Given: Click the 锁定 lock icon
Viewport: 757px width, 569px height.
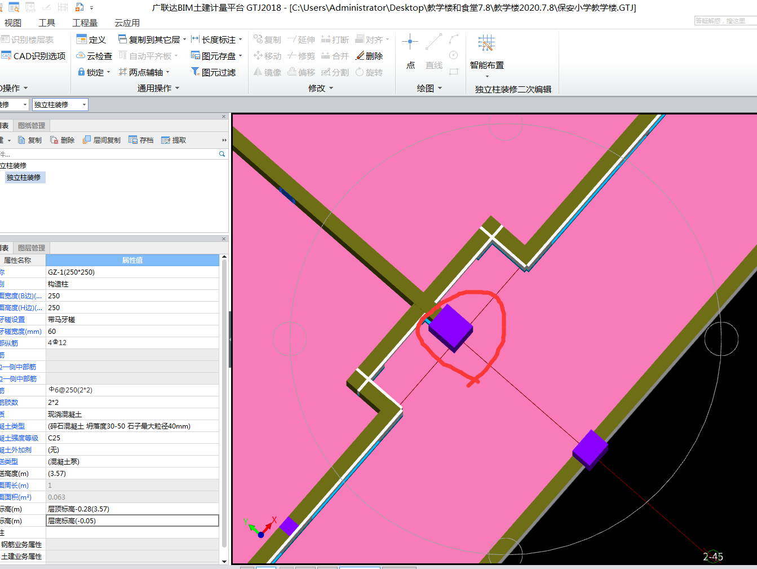Looking at the screenshot, I should click(81, 72).
